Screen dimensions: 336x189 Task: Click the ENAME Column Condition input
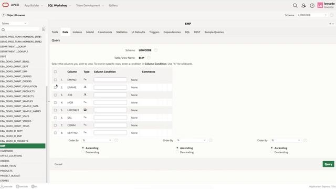(x=110, y=87)
